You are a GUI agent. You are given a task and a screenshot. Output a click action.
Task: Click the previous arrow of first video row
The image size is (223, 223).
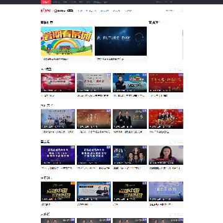click(x=170, y=70)
